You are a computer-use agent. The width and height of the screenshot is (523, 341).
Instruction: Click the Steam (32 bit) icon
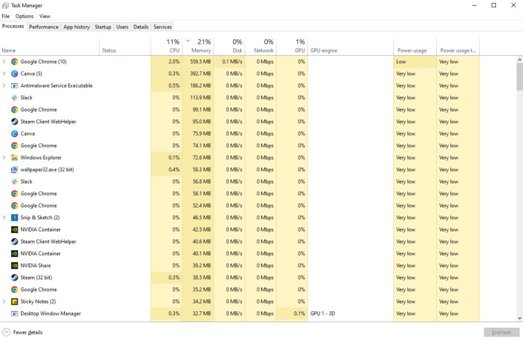(14, 277)
